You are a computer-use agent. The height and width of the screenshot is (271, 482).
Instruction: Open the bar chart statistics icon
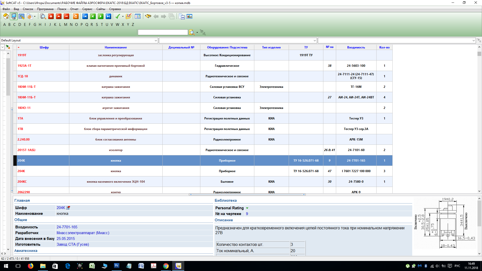pos(190,16)
